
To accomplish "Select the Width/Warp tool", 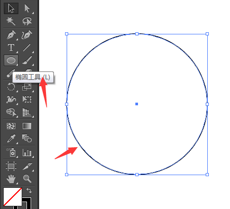I will [11, 99].
